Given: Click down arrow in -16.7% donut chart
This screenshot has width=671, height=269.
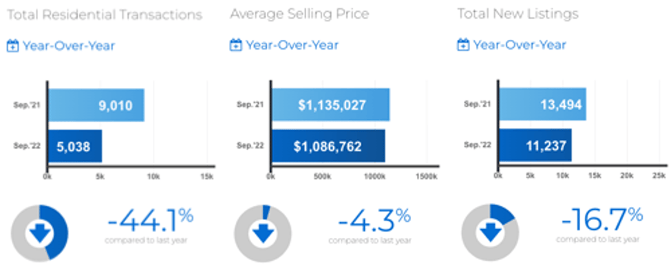Looking at the screenshot, I should click(x=490, y=233).
